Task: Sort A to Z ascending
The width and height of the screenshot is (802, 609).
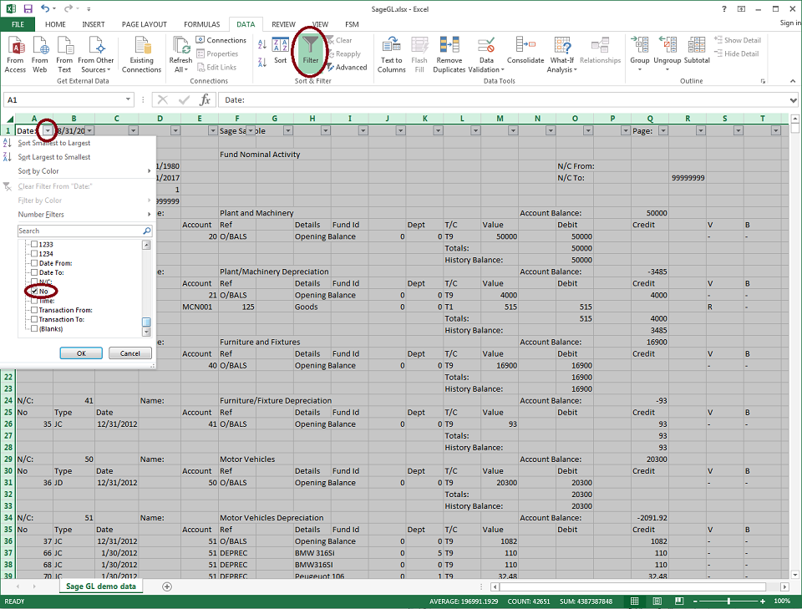Action: point(262,44)
